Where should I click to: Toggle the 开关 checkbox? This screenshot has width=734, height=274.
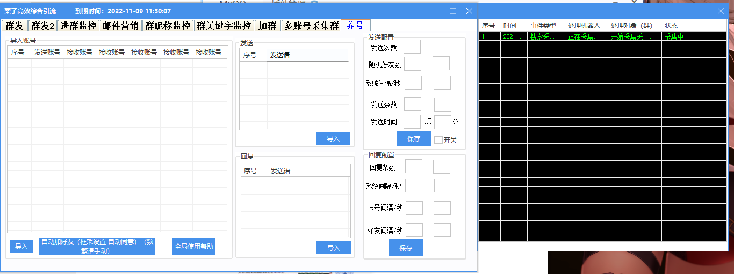pyautogui.click(x=438, y=140)
